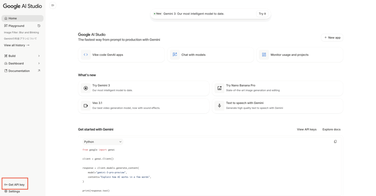Screen dimensions: 376x196
Task: Open Documentation from the sidebar
Action: [22, 71]
